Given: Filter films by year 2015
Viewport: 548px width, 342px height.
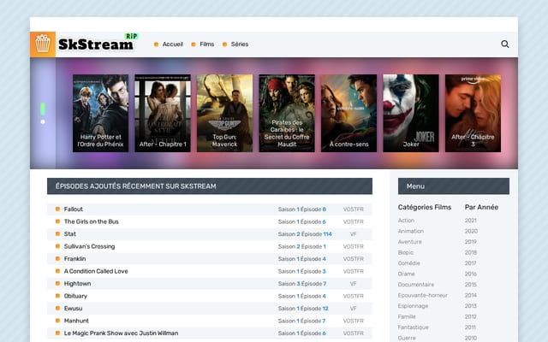Looking at the screenshot, I should click(x=471, y=285).
